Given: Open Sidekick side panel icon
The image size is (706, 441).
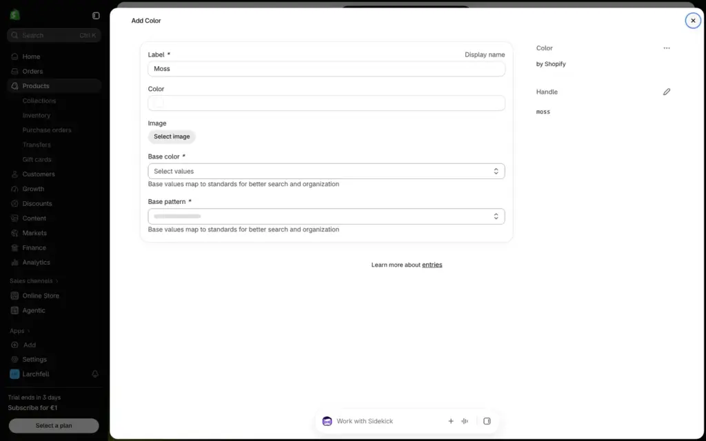Looking at the screenshot, I should (x=487, y=421).
